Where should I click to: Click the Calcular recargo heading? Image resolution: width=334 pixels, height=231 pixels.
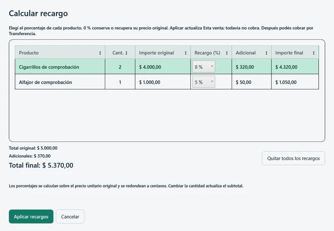[x=38, y=13]
